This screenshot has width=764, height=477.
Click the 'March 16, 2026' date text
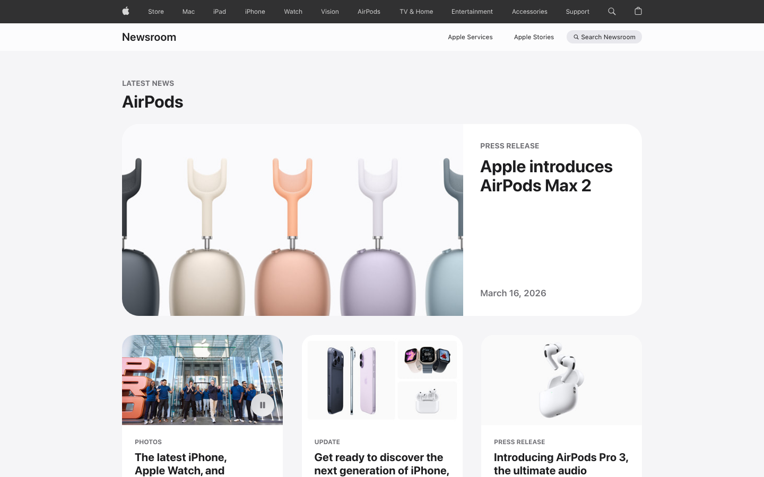click(x=513, y=293)
